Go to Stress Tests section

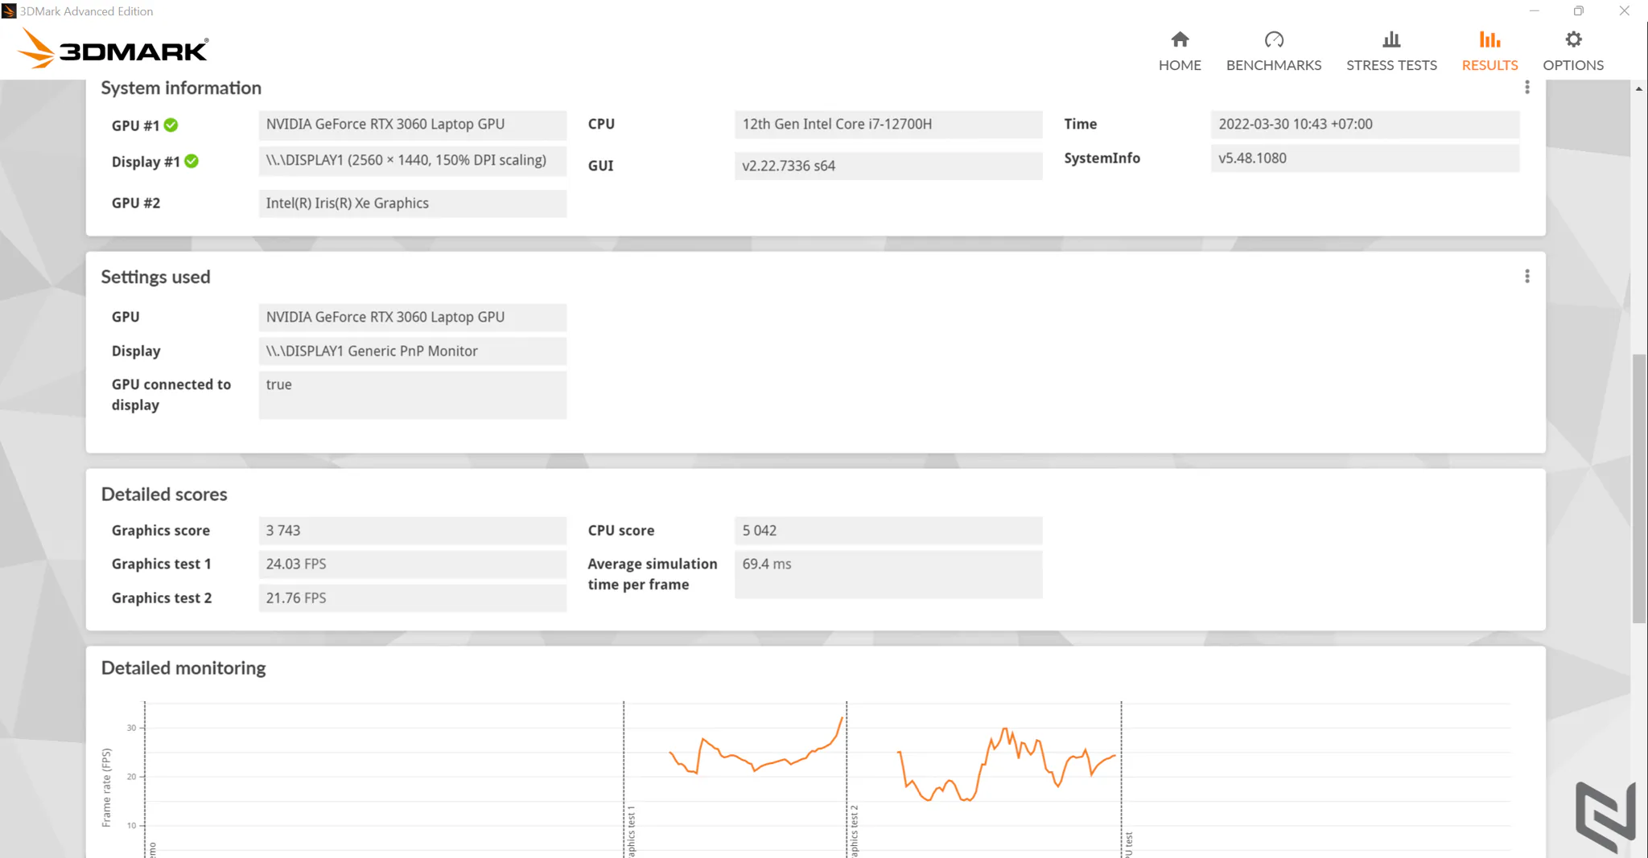(1391, 52)
